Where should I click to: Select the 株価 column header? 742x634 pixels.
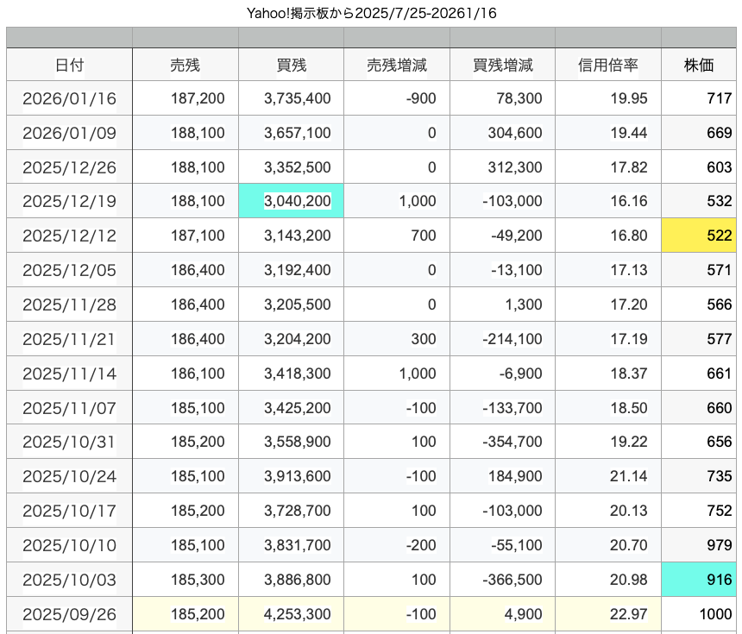699,65
